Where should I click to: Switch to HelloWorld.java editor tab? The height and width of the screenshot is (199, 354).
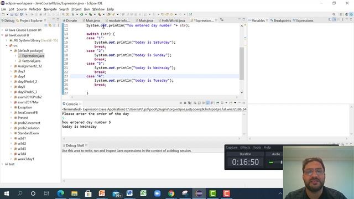point(172,20)
